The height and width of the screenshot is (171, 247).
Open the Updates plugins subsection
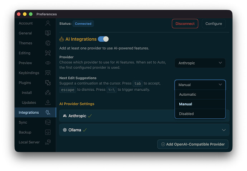point(35,103)
